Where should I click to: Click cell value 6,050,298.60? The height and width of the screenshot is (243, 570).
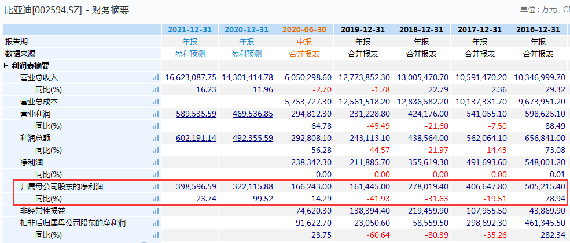coord(307,77)
